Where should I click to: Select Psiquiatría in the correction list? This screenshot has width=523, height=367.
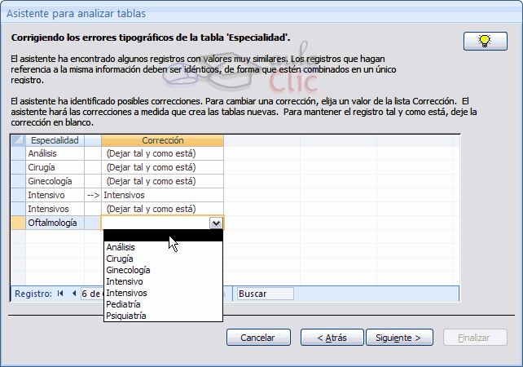click(126, 316)
